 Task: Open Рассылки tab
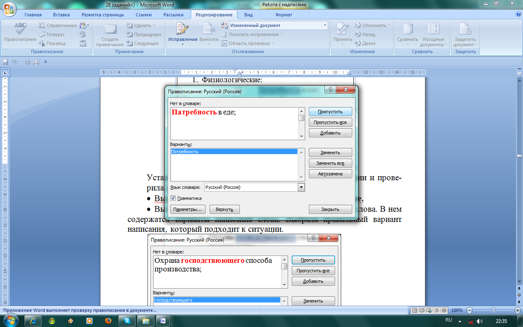173,15
